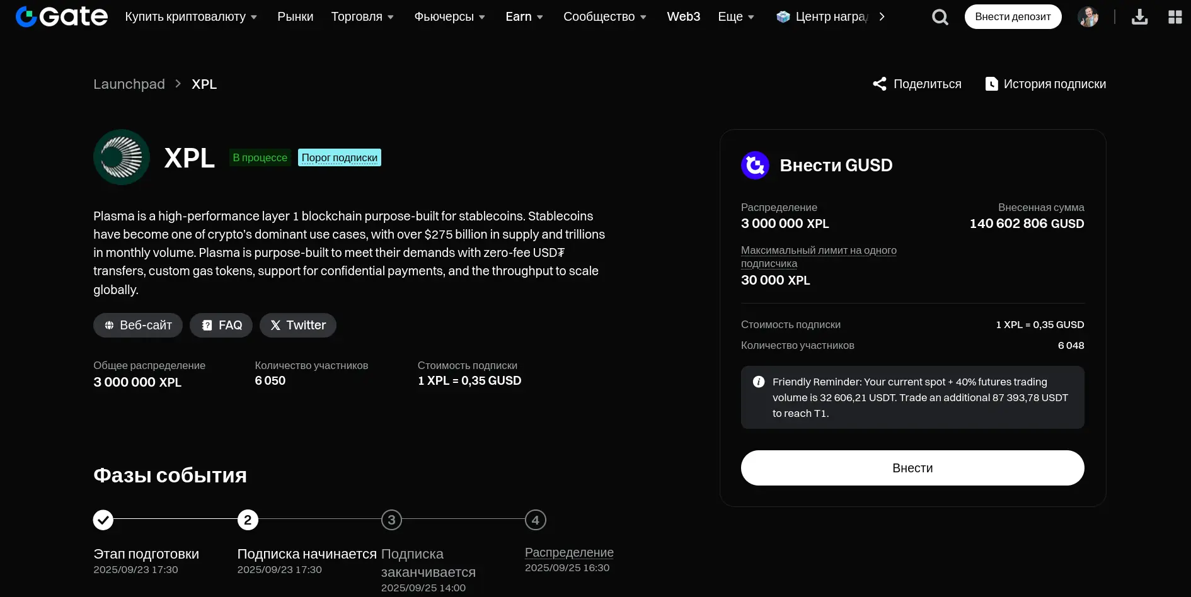The image size is (1191, 597).
Task: Click Максимальный лимит на одного подписчика label
Action: pos(819,257)
